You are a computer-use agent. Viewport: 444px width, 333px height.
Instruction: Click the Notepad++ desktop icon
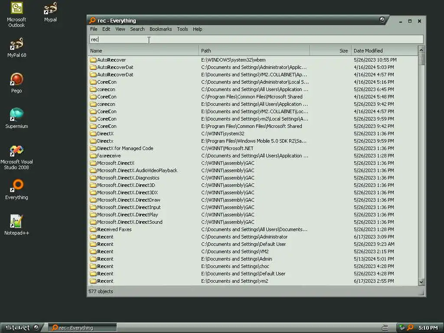pos(16,225)
